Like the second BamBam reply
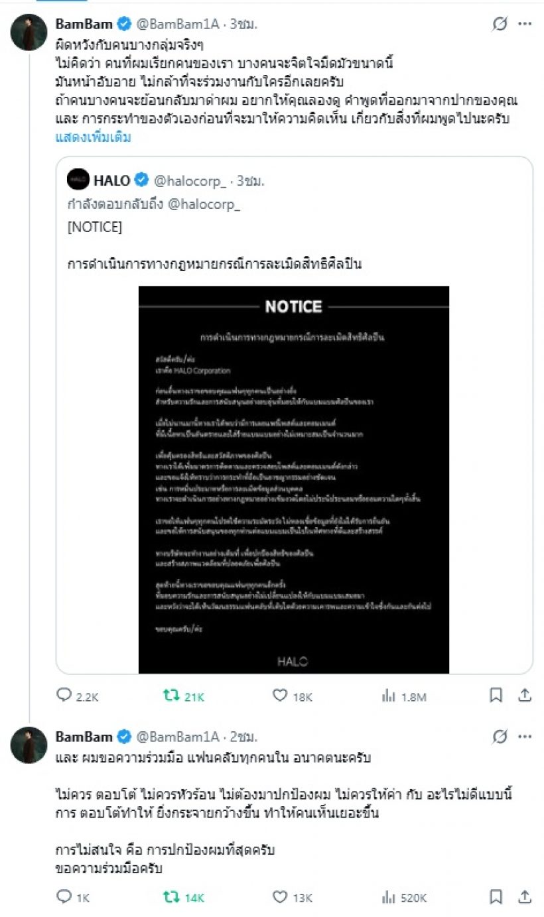 pyautogui.click(x=279, y=898)
